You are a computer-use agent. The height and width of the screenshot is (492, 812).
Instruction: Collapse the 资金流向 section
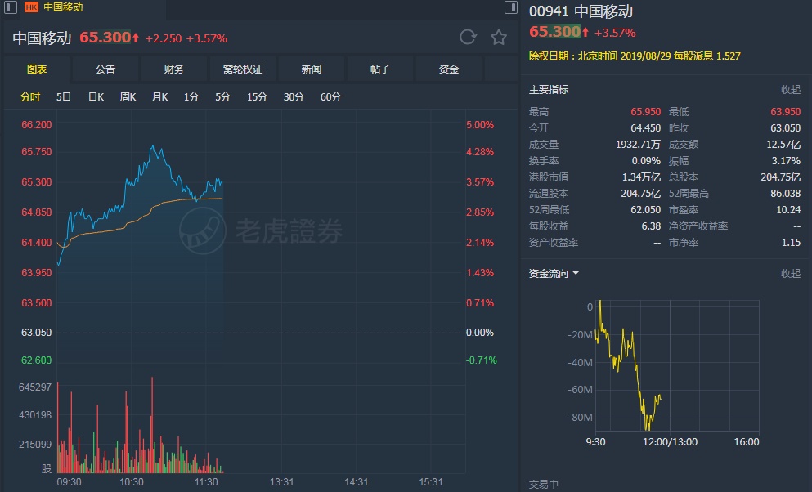click(790, 274)
